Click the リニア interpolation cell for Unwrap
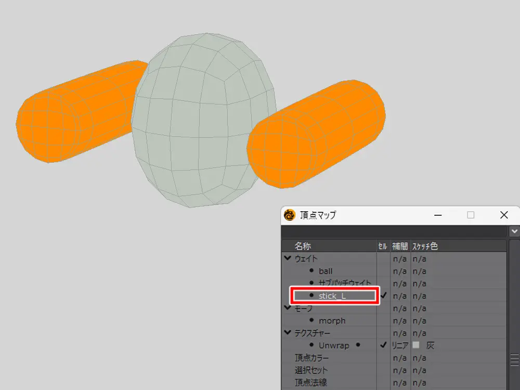Image resolution: width=520 pixels, height=390 pixels. (x=400, y=345)
